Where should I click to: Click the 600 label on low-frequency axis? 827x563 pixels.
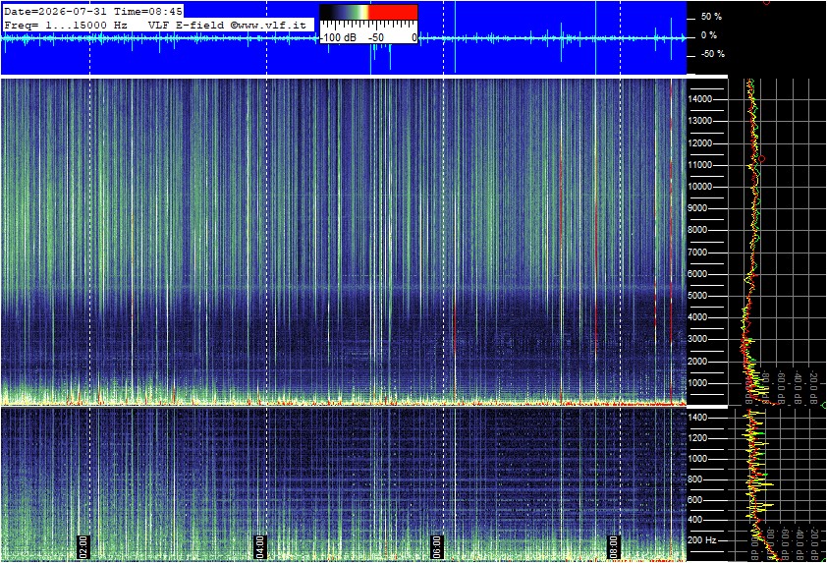click(695, 500)
